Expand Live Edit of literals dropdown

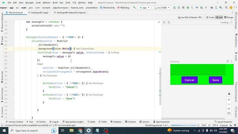[x=190, y=17]
